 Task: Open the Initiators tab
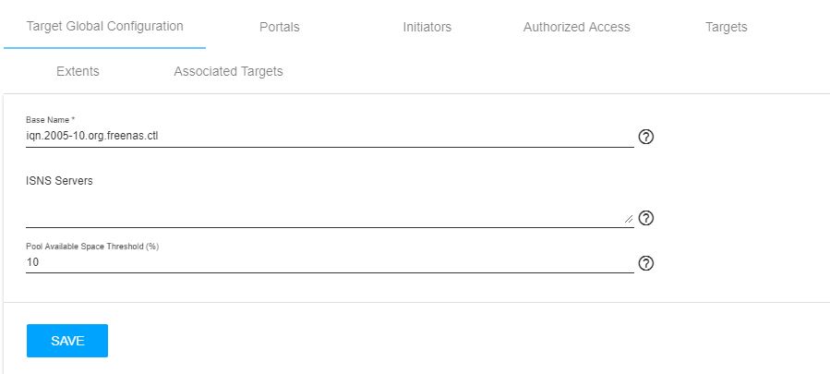[427, 27]
